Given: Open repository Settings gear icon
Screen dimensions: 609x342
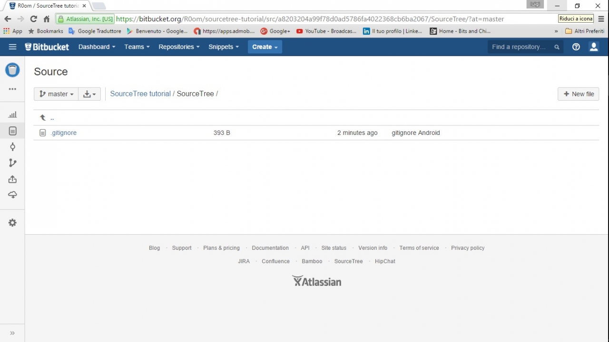Looking at the screenshot, I should (x=12, y=223).
